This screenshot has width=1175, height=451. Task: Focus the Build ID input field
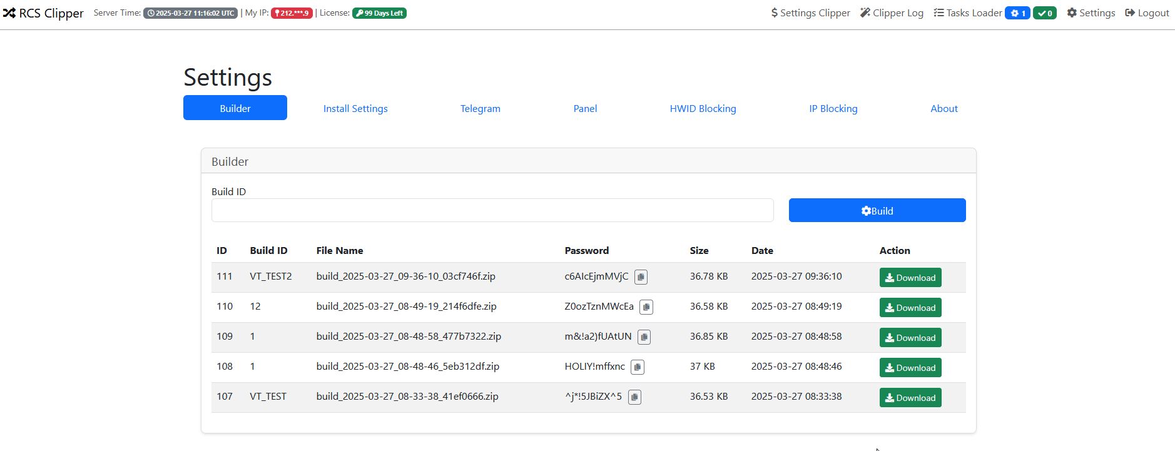pos(492,210)
